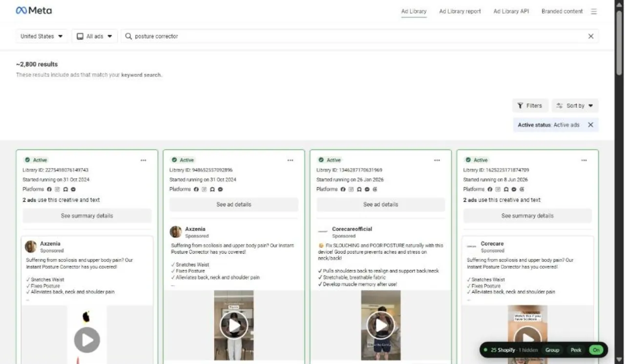This screenshot has height=364, width=625.
Task: See ad details for ad 1346287170631969
Action: tap(381, 204)
